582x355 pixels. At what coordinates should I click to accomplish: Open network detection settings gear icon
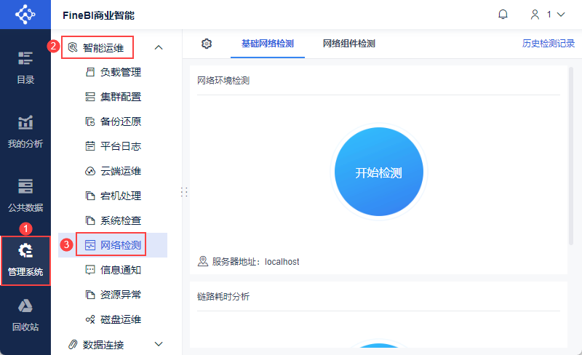[x=207, y=44]
